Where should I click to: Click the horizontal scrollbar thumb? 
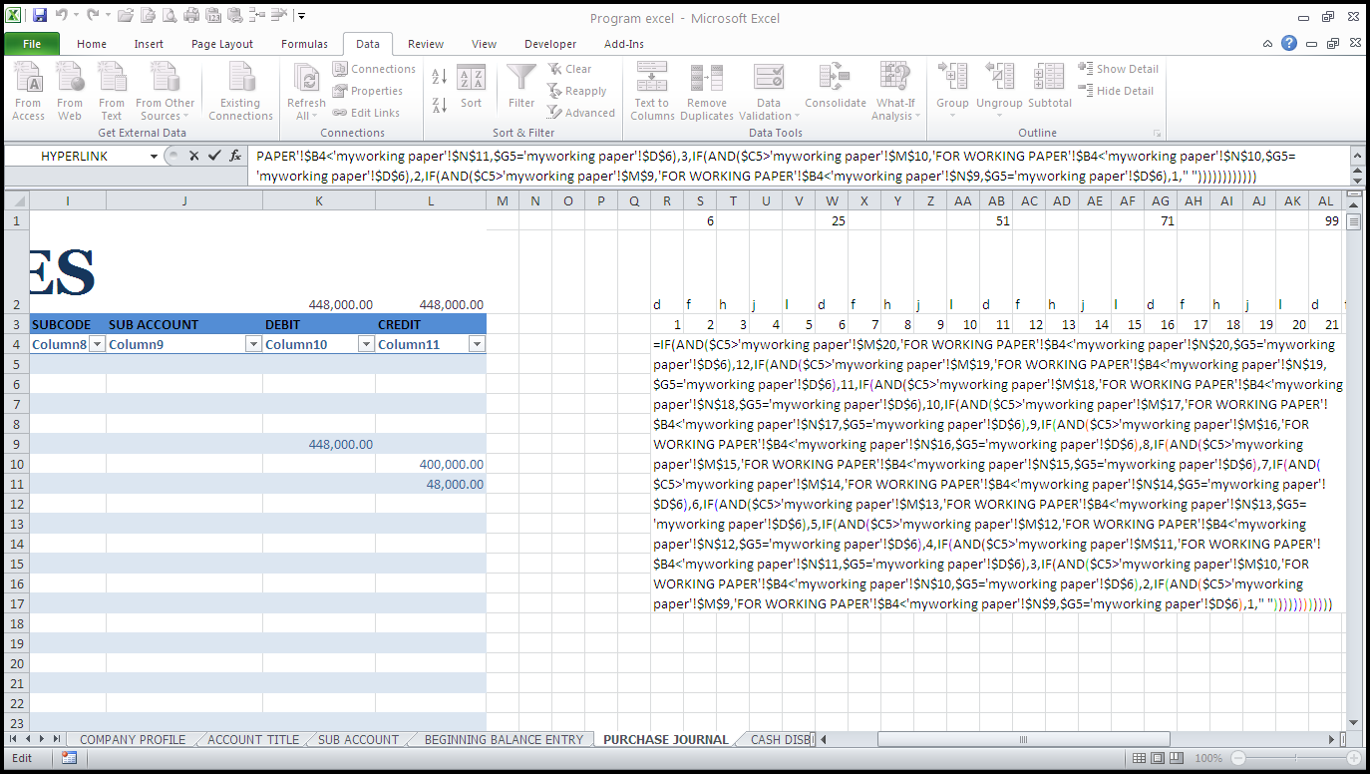[1023, 740]
